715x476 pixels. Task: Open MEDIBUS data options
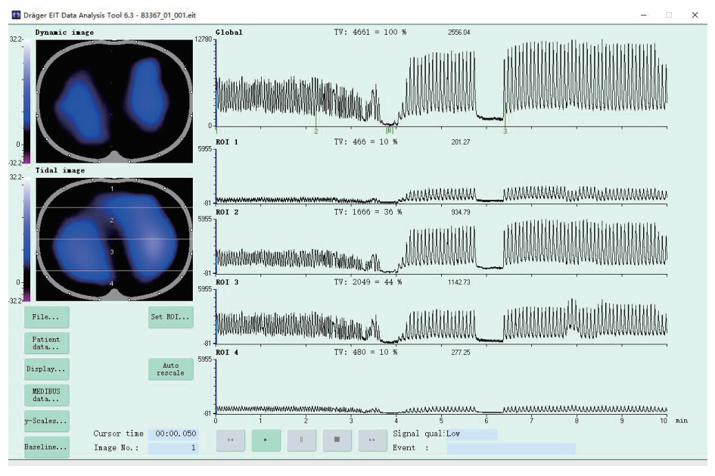pyautogui.click(x=46, y=394)
